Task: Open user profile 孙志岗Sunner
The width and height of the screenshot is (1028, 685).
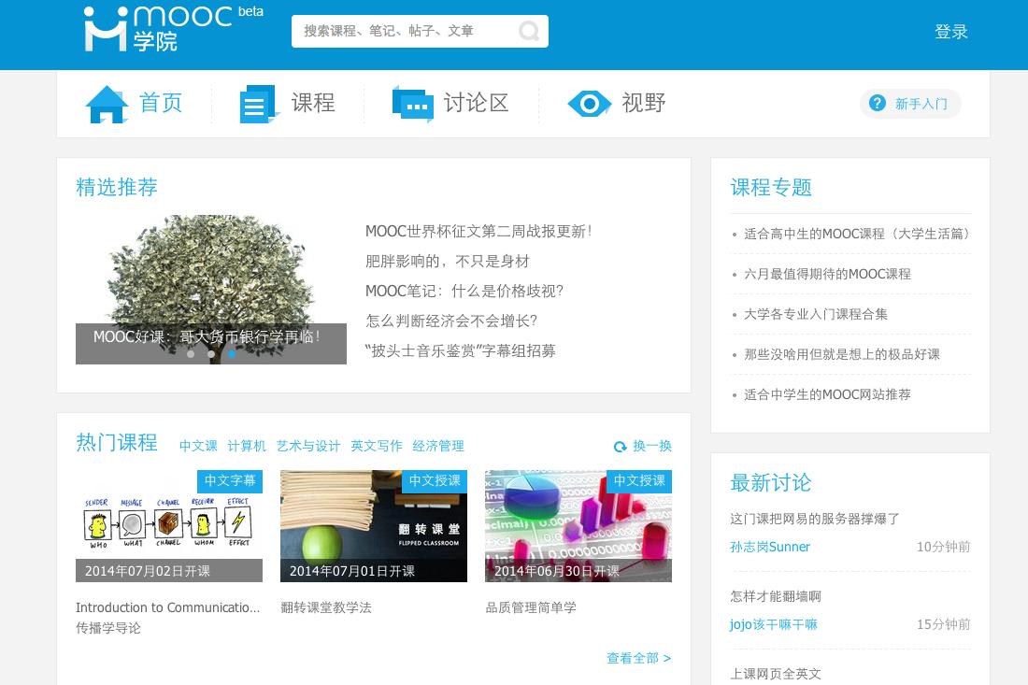Action: pyautogui.click(x=770, y=547)
